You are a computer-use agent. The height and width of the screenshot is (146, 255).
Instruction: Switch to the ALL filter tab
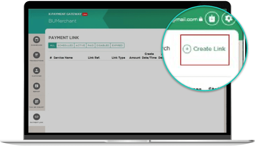point(53,45)
